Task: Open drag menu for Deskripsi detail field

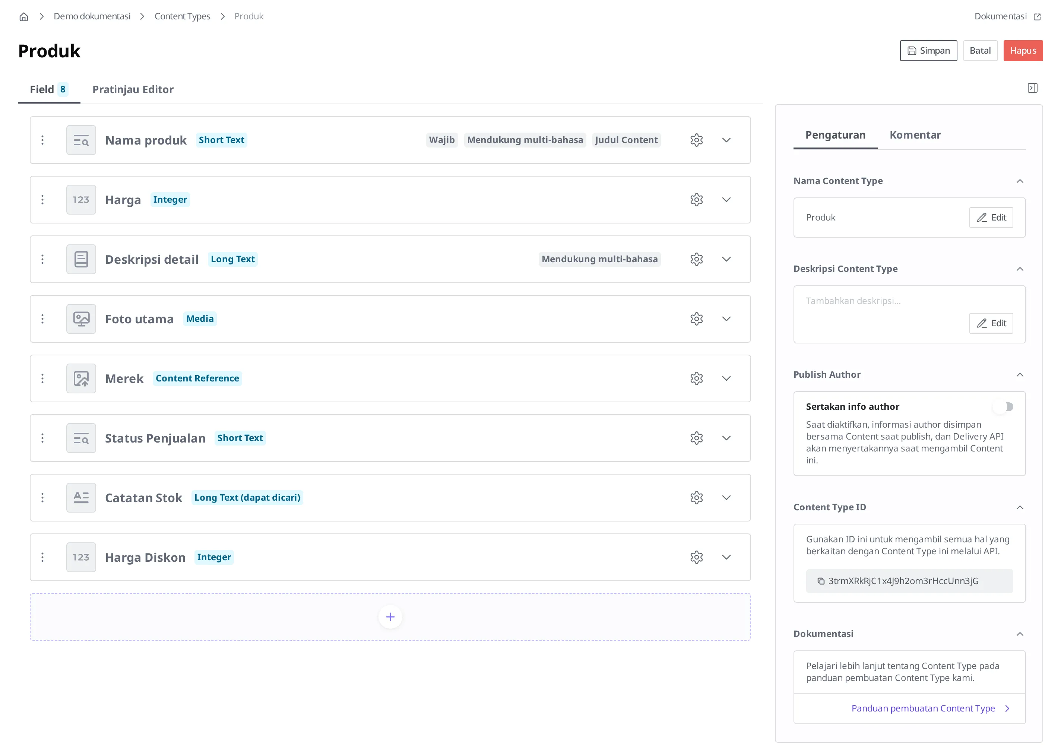Action: pyautogui.click(x=42, y=259)
